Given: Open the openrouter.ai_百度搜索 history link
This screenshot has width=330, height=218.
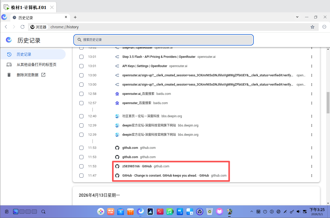Looking at the screenshot, I should click(x=138, y=94).
